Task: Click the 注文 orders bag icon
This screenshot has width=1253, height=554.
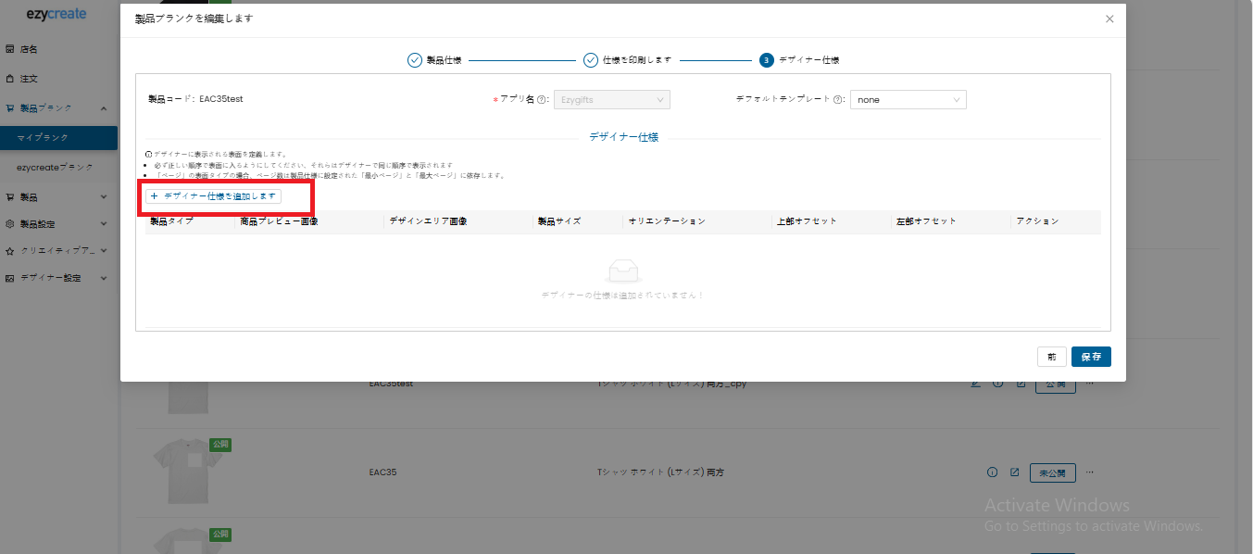Action: pyautogui.click(x=10, y=79)
